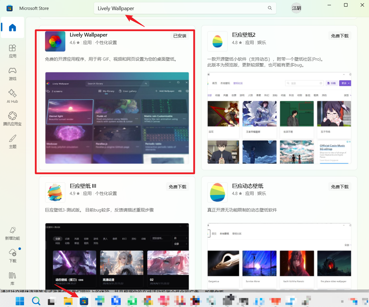Open the 江胡 user profile avatar
Viewport: 369px width, 307px height.
[296, 8]
